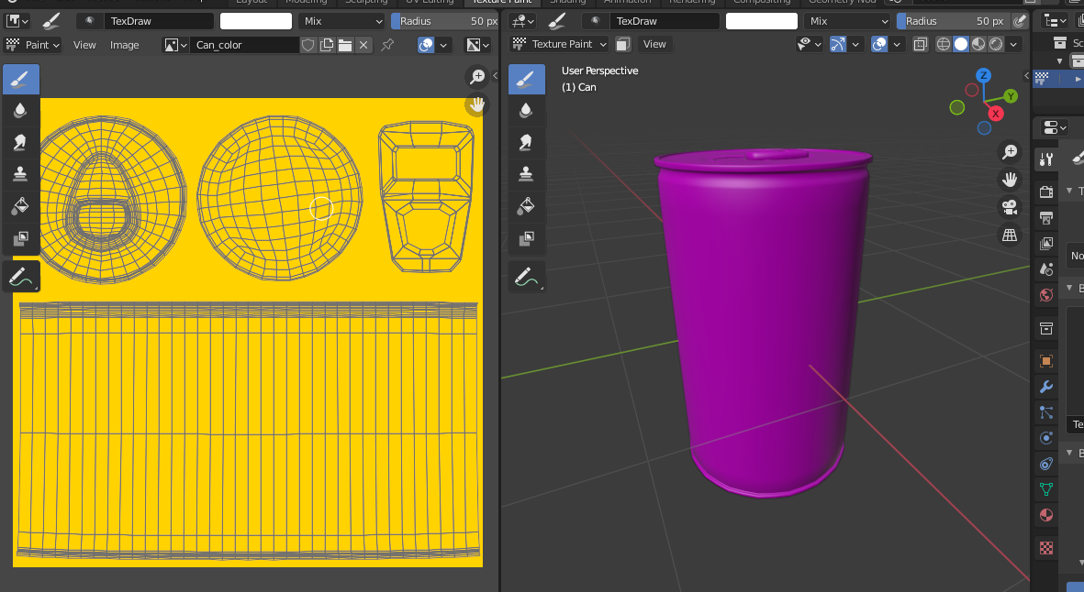
Task: Select the Soften tool in the 3D viewport
Action: pyautogui.click(x=526, y=110)
